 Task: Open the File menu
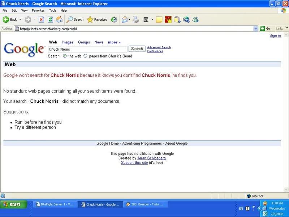pos(5,10)
